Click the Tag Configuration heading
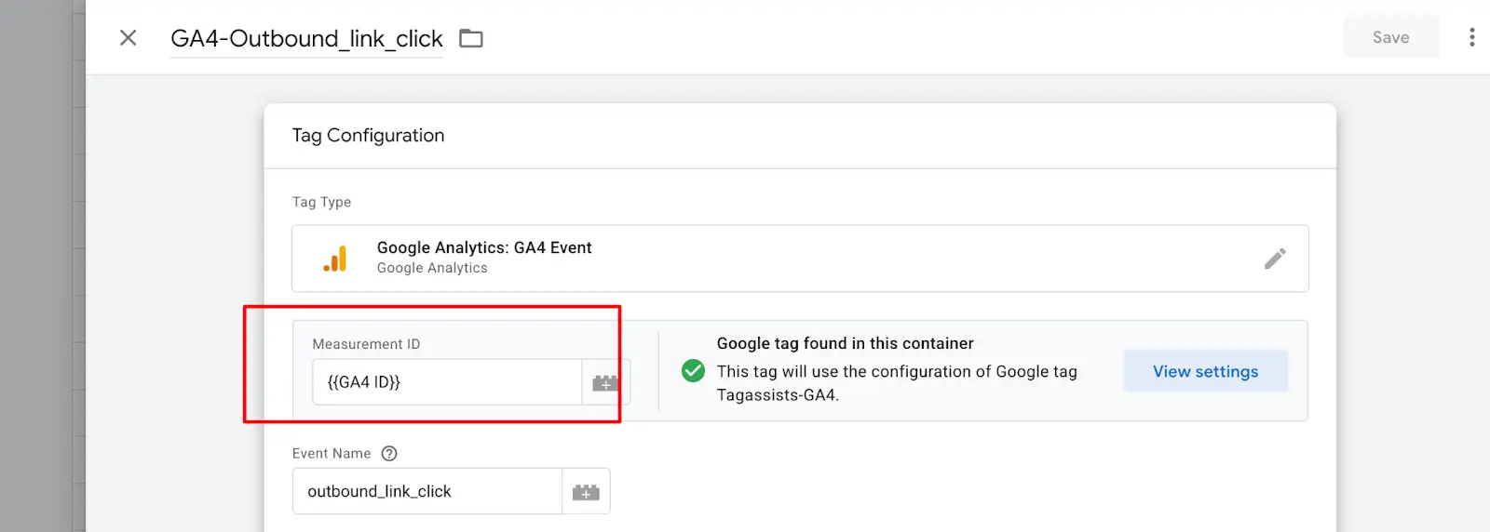The image size is (1490, 532). click(368, 136)
